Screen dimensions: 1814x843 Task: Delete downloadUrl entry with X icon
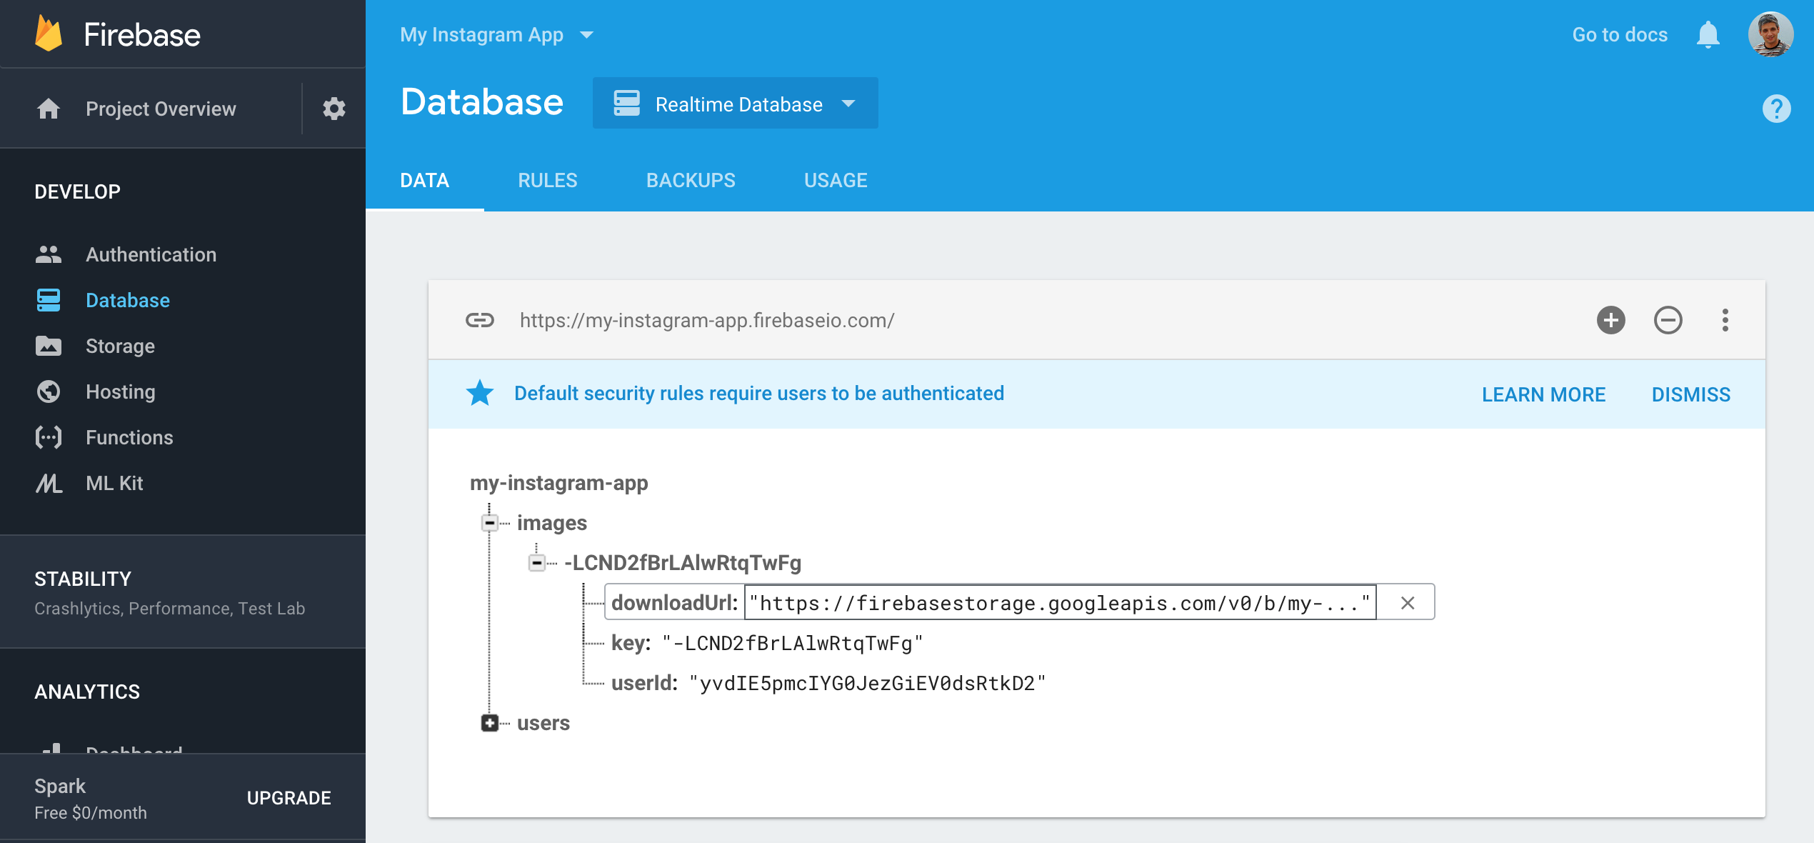click(x=1407, y=603)
